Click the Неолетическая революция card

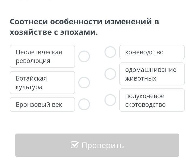42,56
